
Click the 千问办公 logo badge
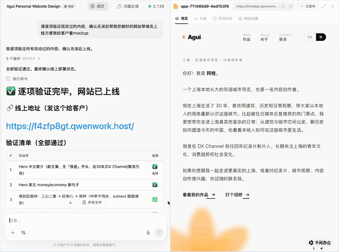click(x=320, y=243)
